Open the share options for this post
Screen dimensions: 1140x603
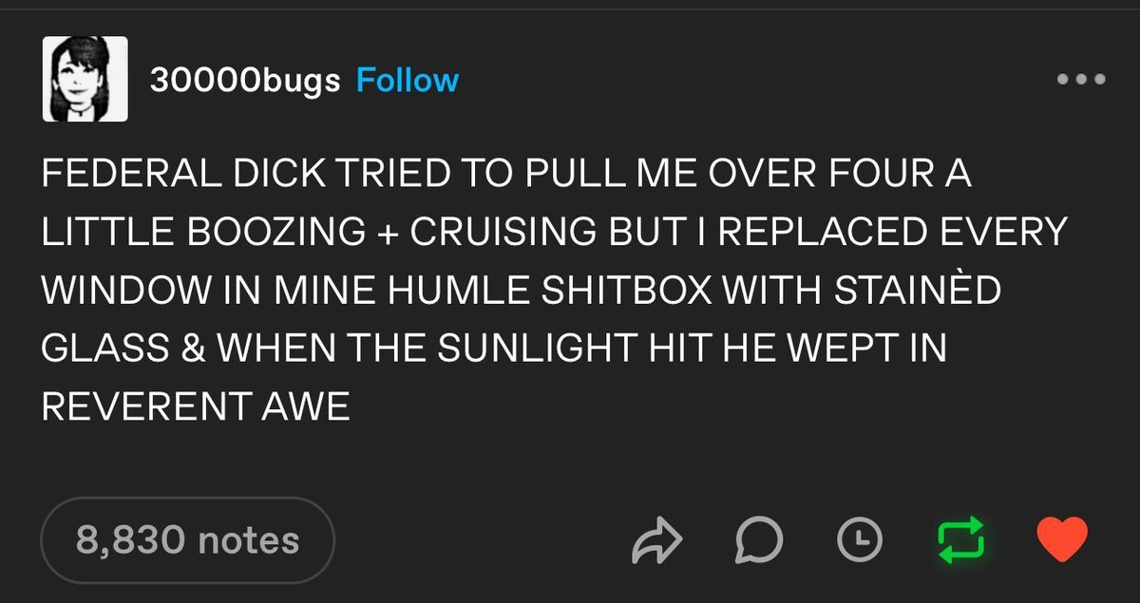[657, 540]
